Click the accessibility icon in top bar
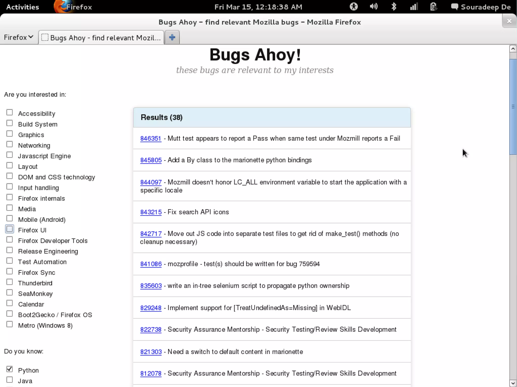Image resolution: width=517 pixels, height=387 pixels. [353, 7]
